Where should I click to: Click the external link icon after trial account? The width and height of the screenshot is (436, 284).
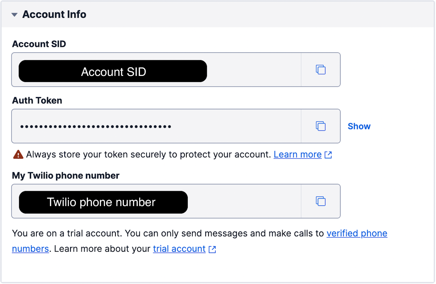click(212, 249)
